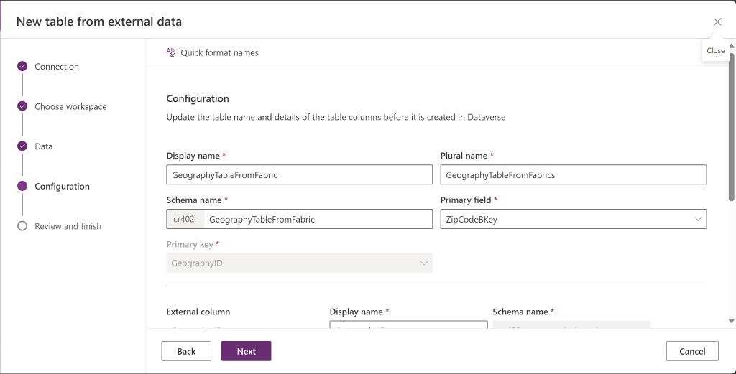The height and width of the screenshot is (374, 736).
Task: Click the Configuration step circle indicator
Action: [x=22, y=187]
